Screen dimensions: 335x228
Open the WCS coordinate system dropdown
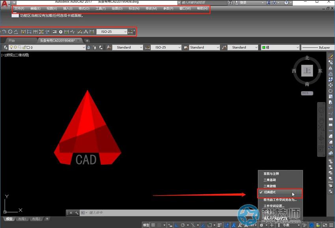coord(307,93)
